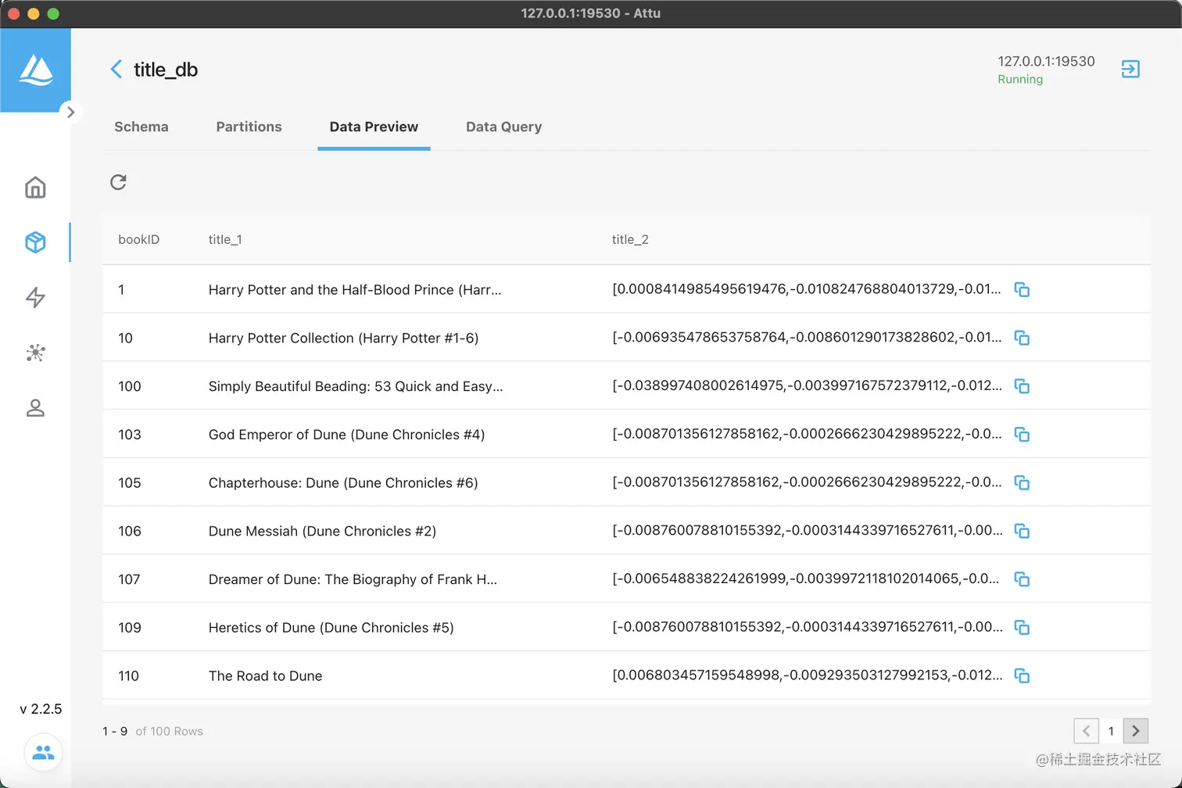The image size is (1182, 788).
Task: Click the Milvus Attu logo
Action: [36, 70]
